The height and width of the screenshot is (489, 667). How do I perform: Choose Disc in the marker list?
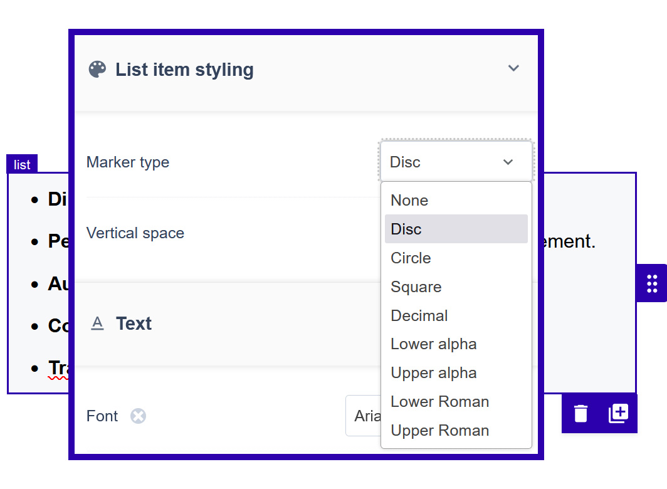456,229
